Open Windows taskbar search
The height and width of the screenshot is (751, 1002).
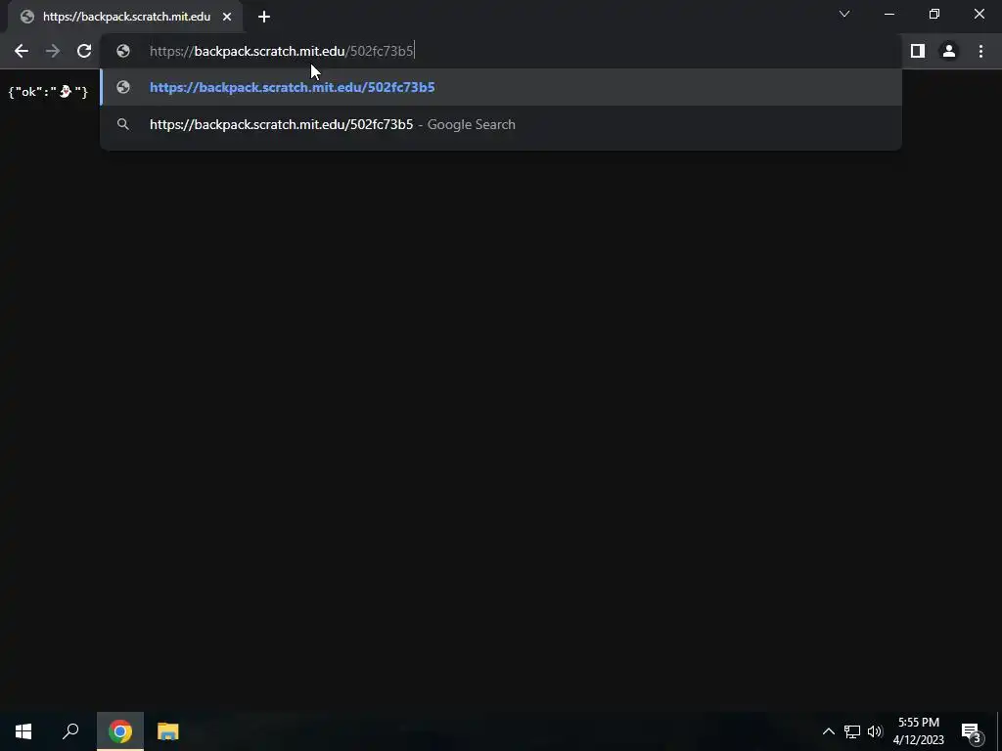tap(70, 731)
